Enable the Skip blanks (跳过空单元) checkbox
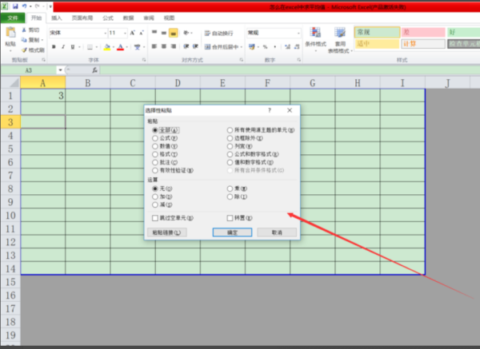Image resolution: width=480 pixels, height=349 pixels. pos(155,218)
